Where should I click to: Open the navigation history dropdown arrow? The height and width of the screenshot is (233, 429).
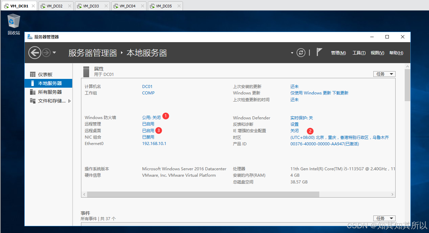54,53
